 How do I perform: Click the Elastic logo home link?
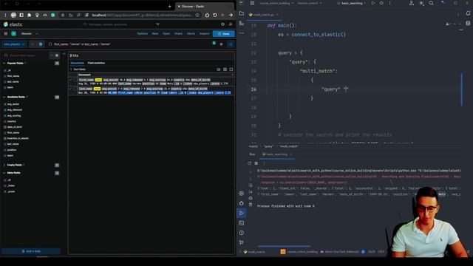tap(13, 24)
